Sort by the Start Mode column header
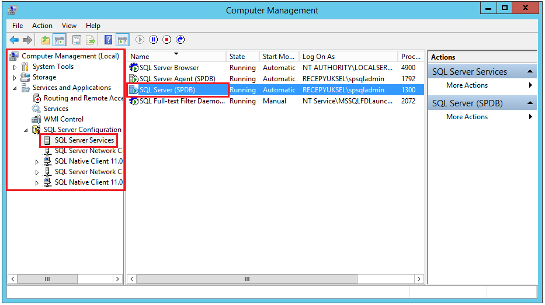 [279, 56]
